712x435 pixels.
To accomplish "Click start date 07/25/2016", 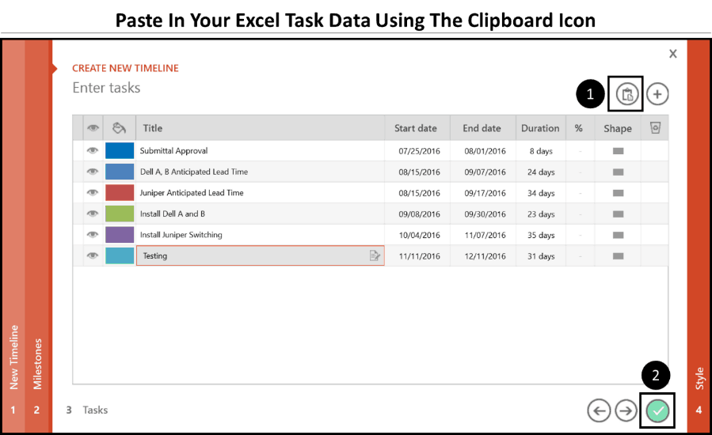I will 419,151.
